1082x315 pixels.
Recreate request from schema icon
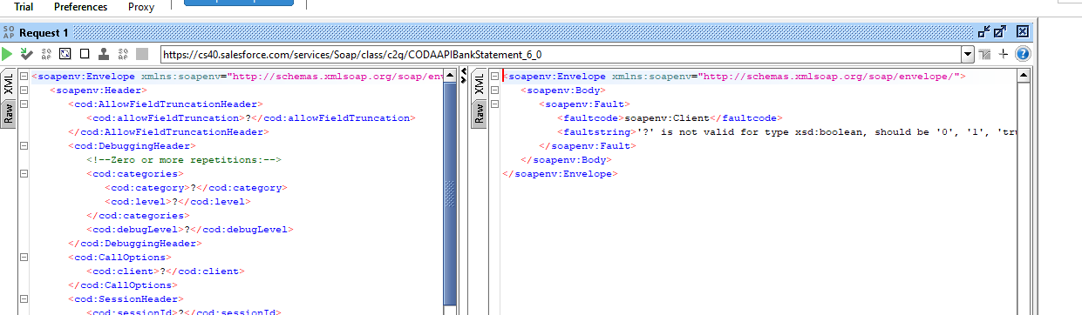click(65, 54)
